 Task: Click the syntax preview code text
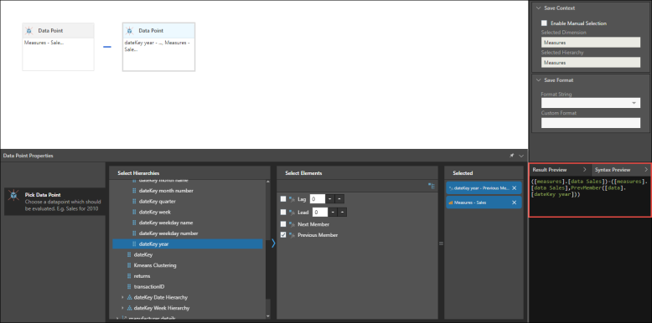pos(590,188)
